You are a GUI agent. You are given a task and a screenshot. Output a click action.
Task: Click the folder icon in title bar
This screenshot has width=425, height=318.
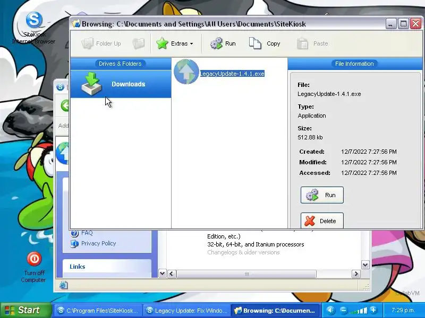76,24
